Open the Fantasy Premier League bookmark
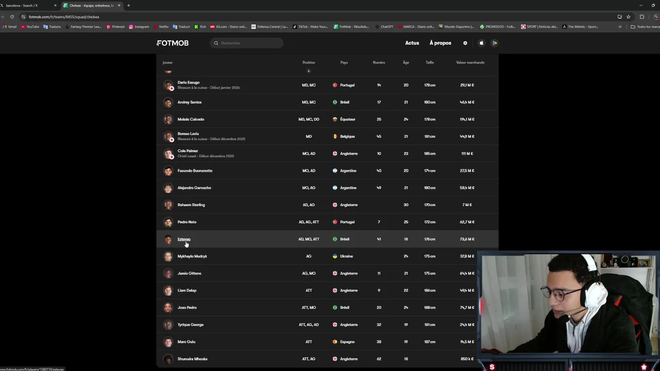 pos(83,27)
